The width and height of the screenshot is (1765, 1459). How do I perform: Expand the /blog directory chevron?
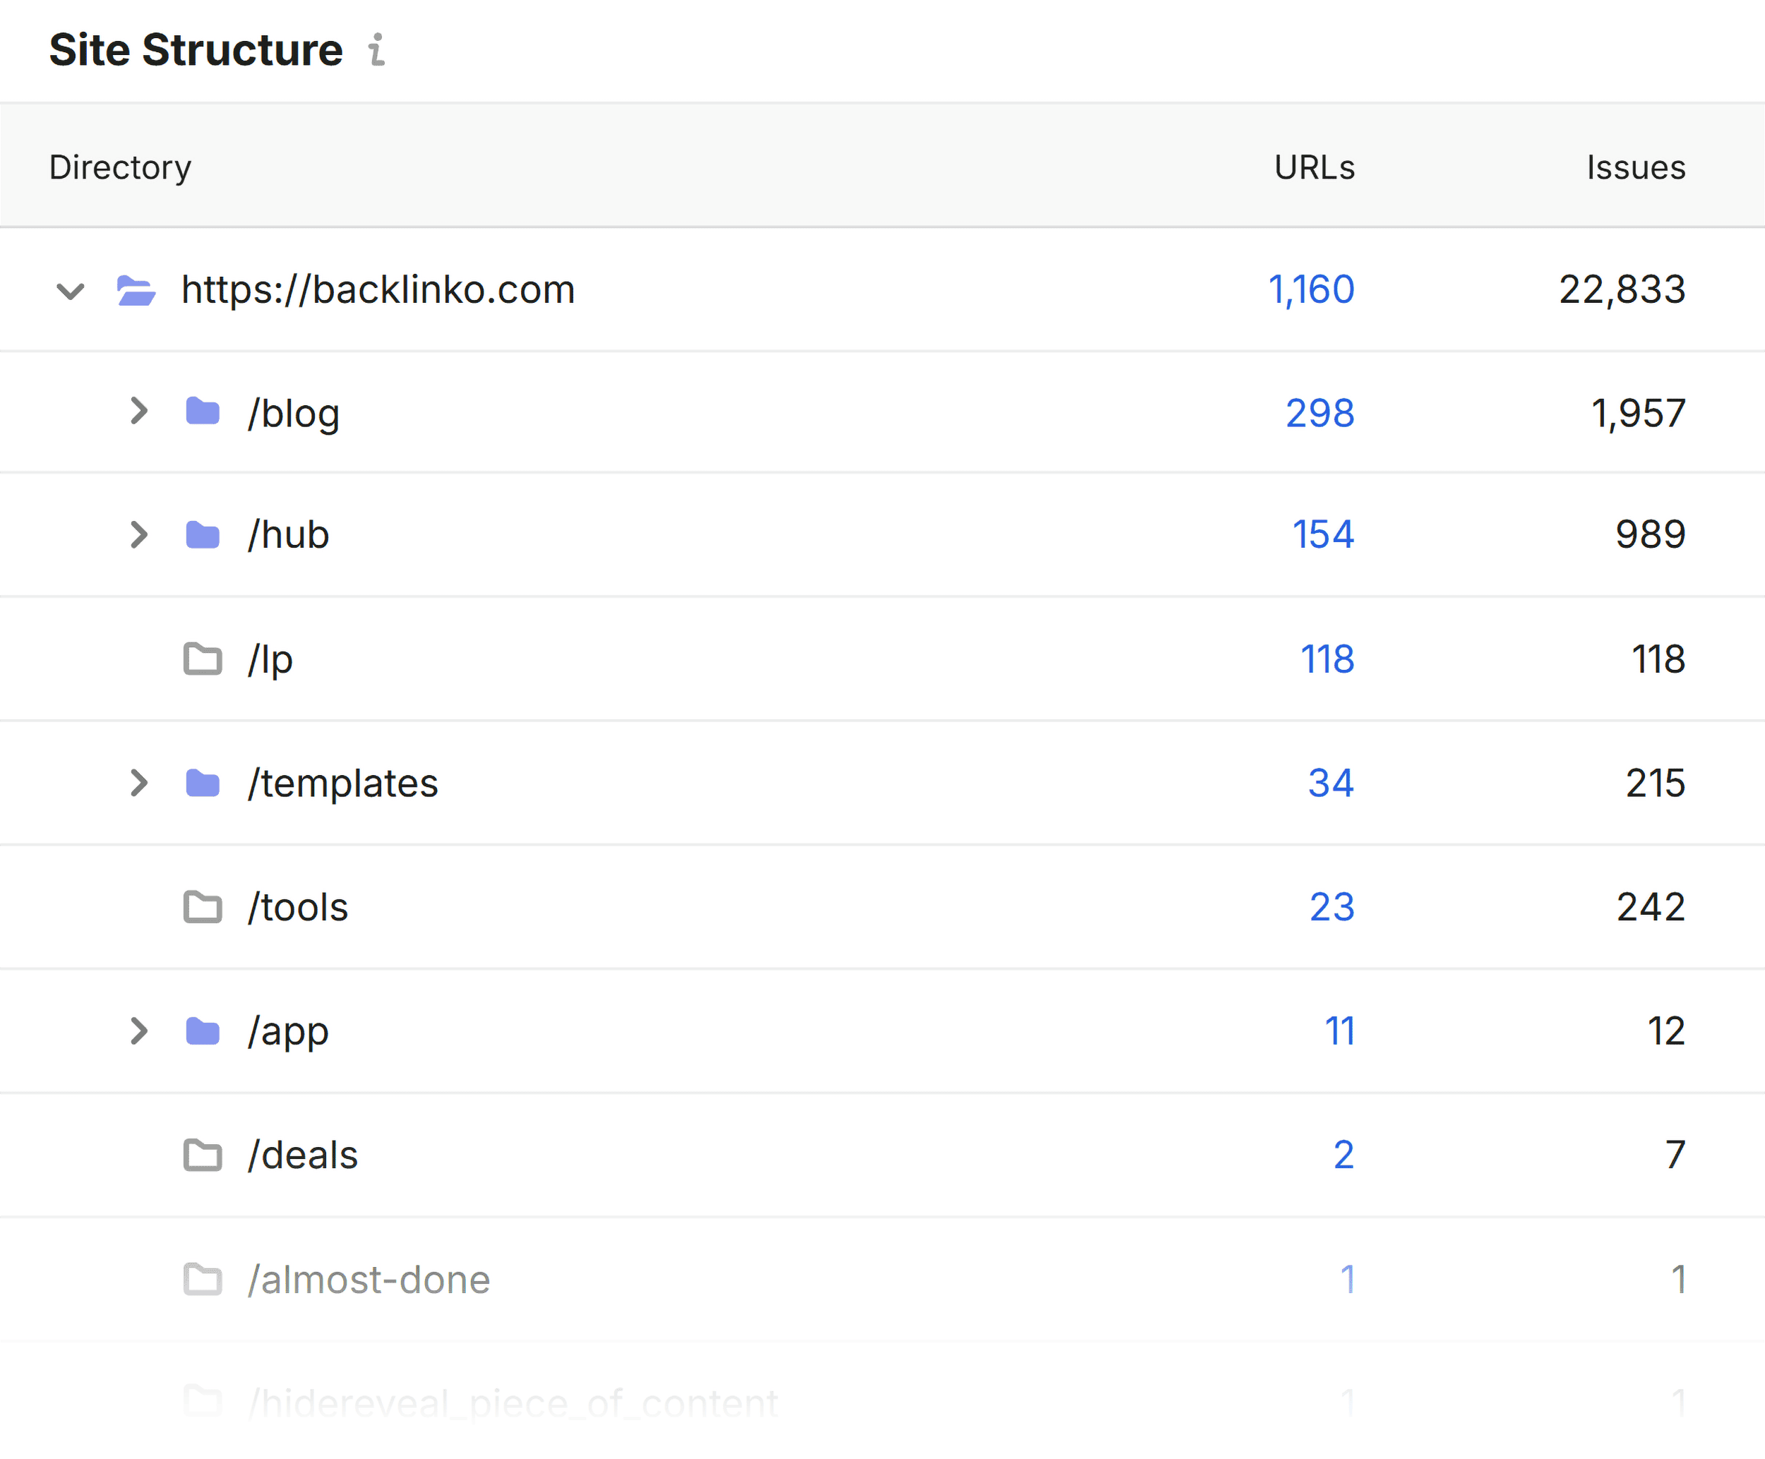point(140,411)
